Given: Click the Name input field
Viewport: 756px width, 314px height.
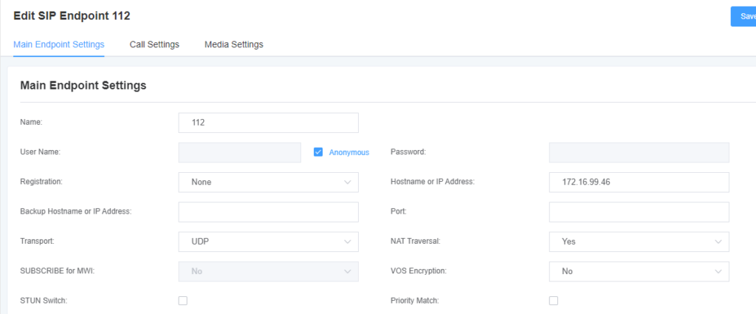Looking at the screenshot, I should [268, 123].
